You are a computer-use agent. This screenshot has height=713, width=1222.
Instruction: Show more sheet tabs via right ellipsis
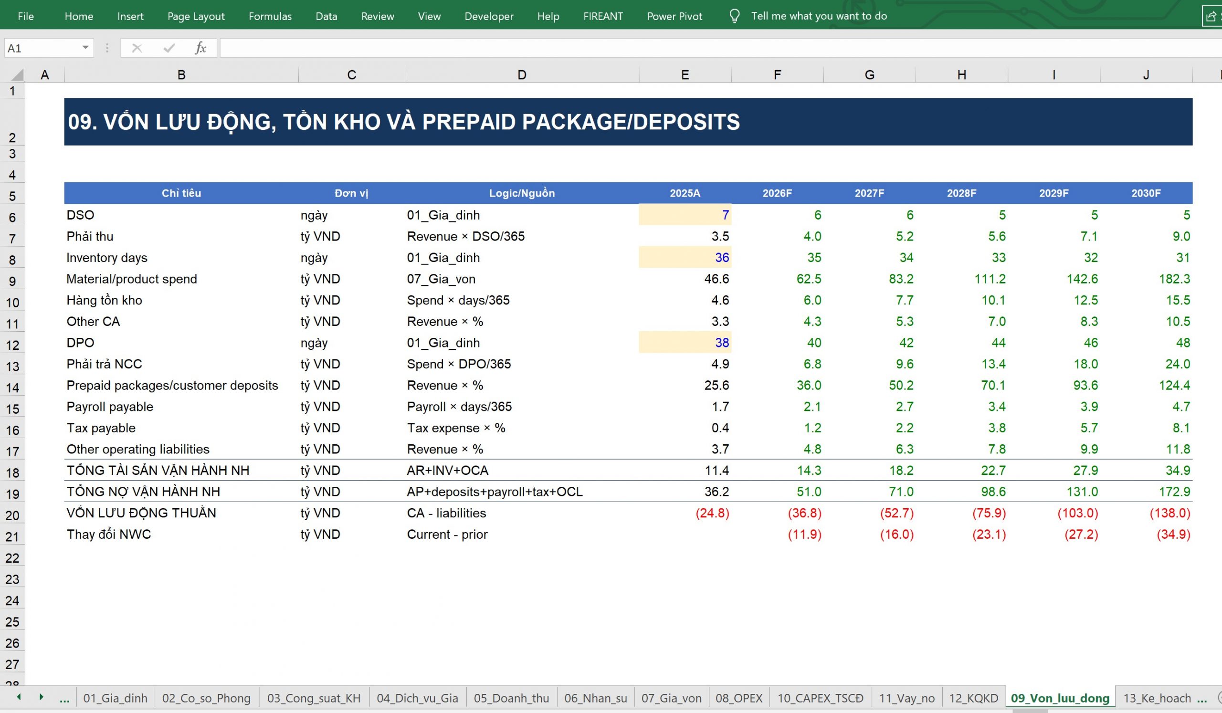pos(1201,698)
